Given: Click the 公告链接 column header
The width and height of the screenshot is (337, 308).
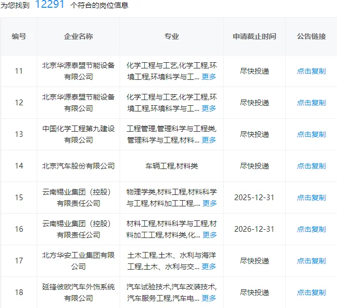Looking at the screenshot, I should click(311, 36).
